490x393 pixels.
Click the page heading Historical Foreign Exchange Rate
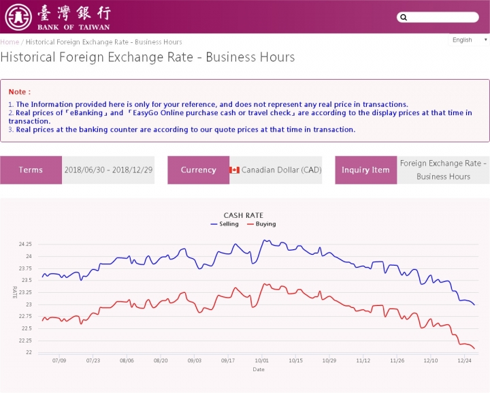click(148, 57)
